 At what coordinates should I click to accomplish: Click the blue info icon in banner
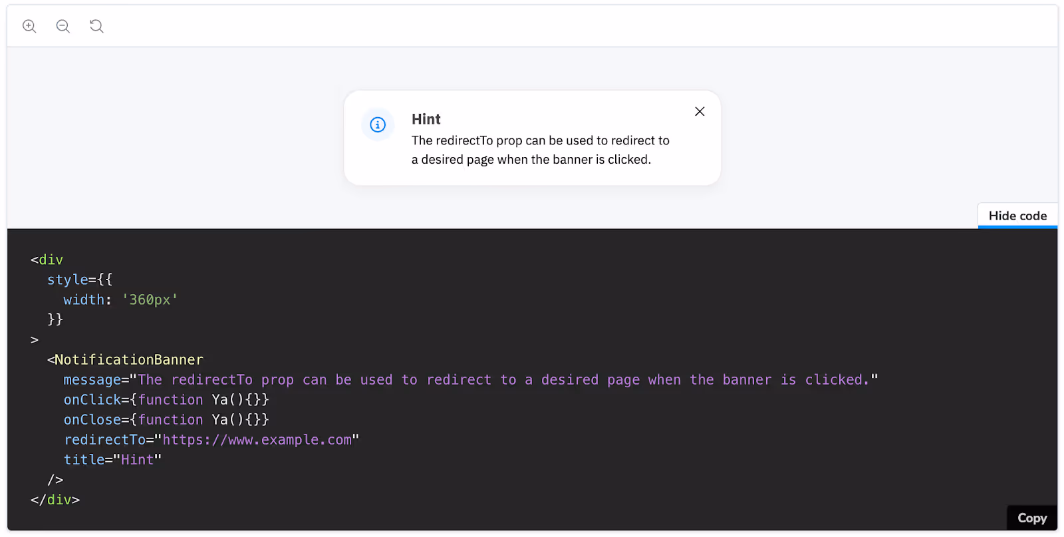click(x=378, y=124)
